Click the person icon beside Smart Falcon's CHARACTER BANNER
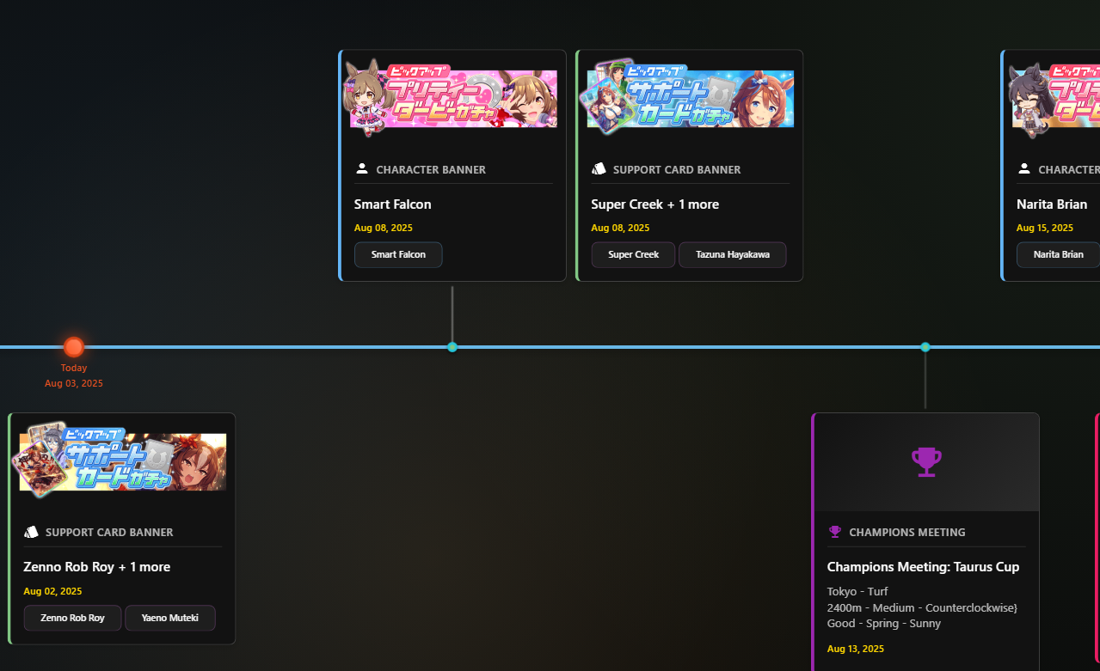This screenshot has width=1100, height=671. tap(362, 169)
